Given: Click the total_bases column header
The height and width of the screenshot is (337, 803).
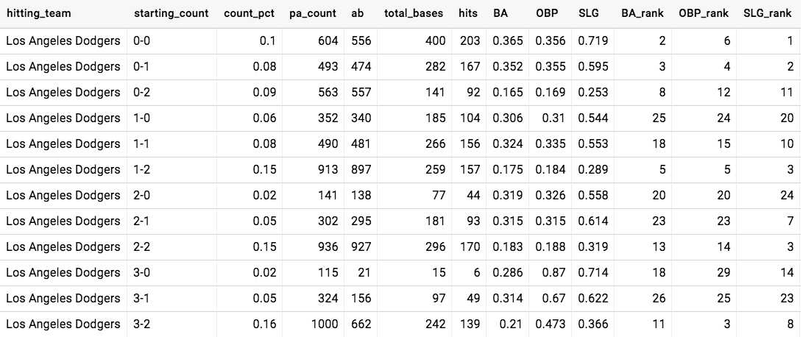Looking at the screenshot, I should pos(414,14).
